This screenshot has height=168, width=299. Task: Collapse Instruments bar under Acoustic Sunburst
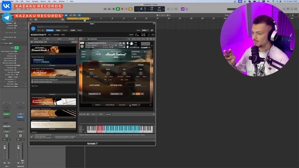tap(53, 77)
